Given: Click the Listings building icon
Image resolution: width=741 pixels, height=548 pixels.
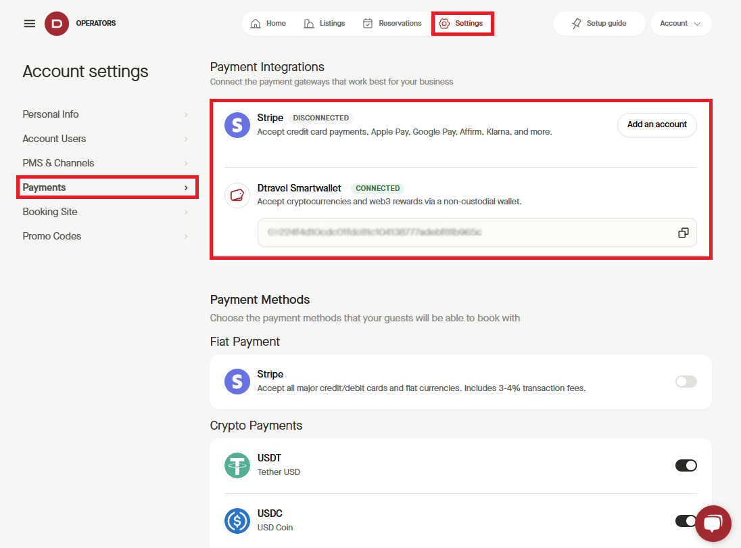Looking at the screenshot, I should pos(308,24).
